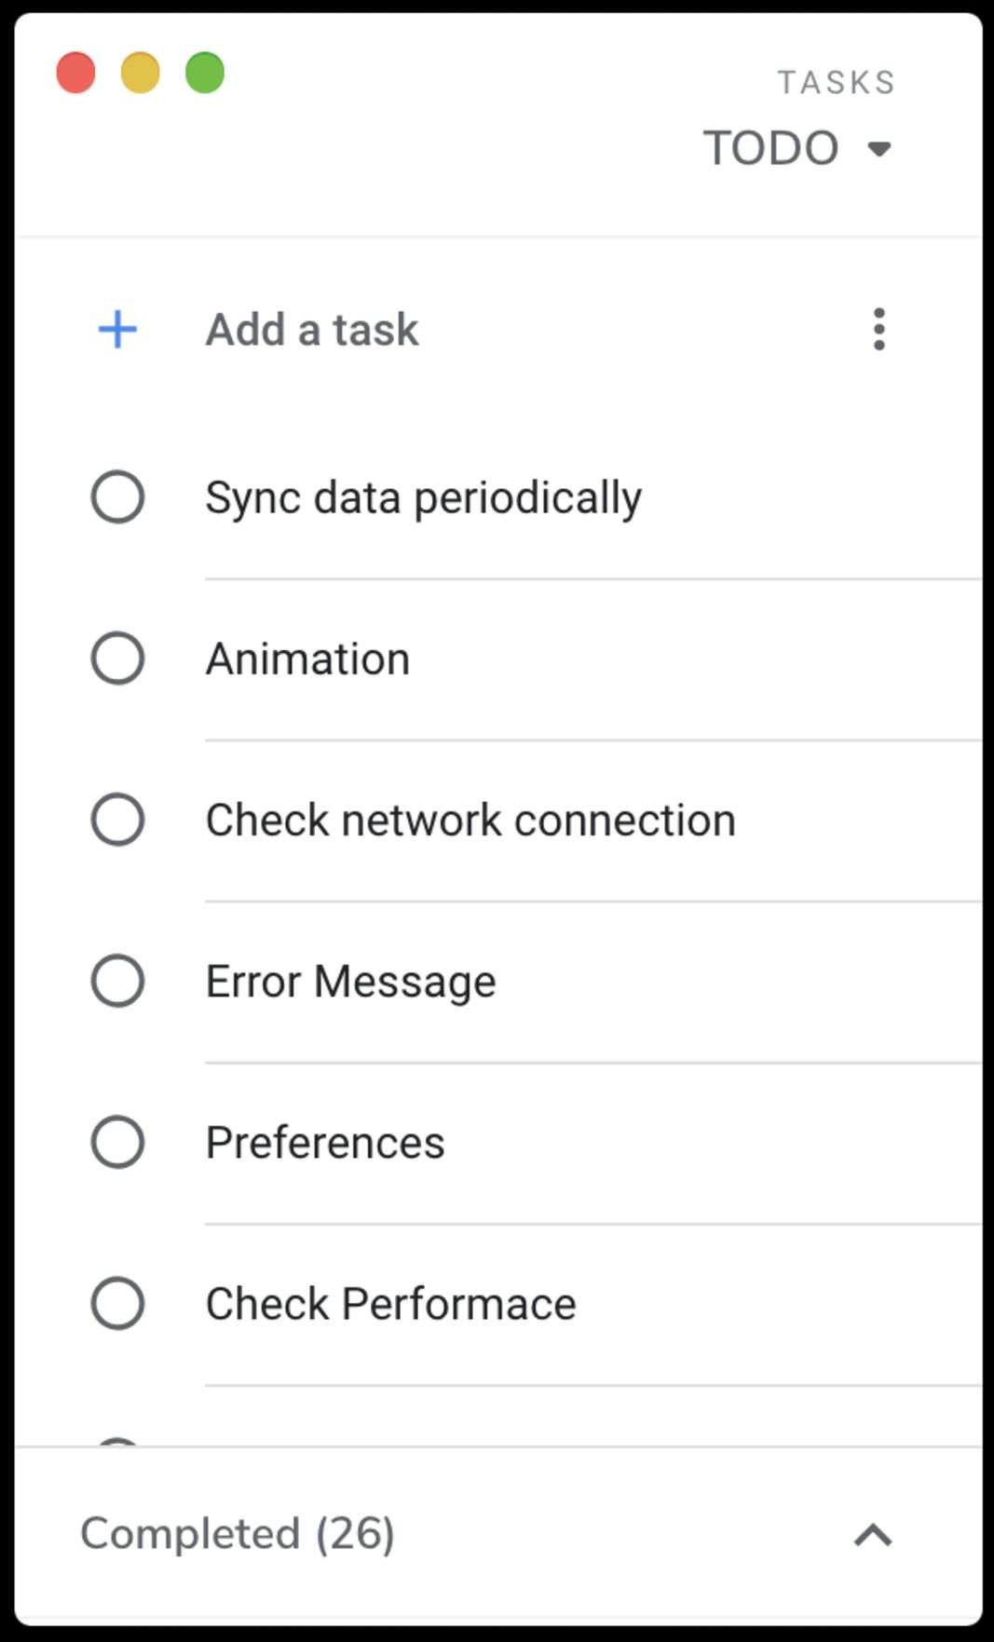Click the Add a task text
The width and height of the screenshot is (994, 1642).
pyautogui.click(x=312, y=330)
